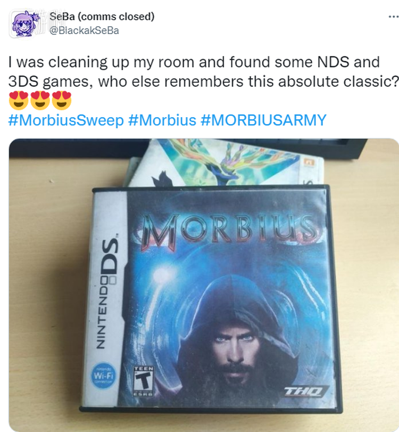Image resolution: width=399 pixels, height=432 pixels.
Task: Open the tweet's three-dot more options menu
Action: point(394,17)
